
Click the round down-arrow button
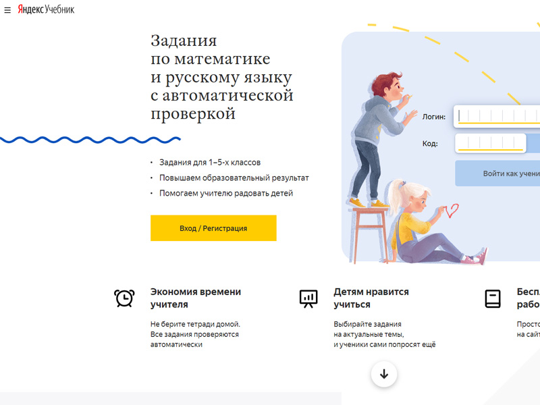click(x=384, y=374)
